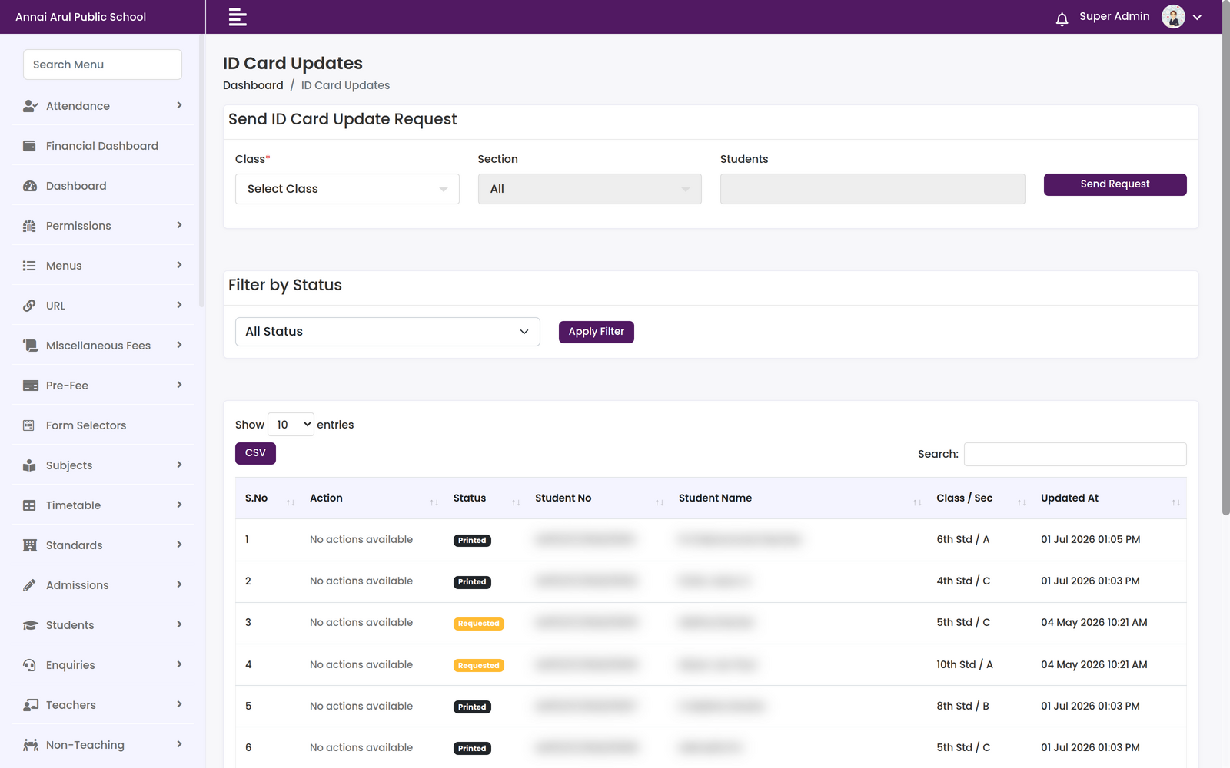Change the show entries count dropdown
This screenshot has width=1230, height=768.
[x=291, y=425]
